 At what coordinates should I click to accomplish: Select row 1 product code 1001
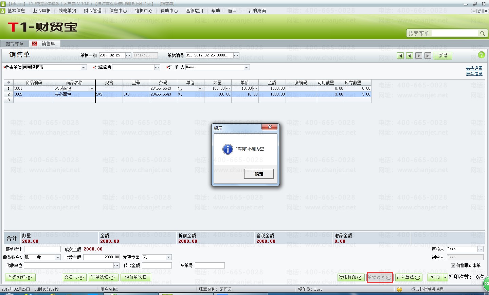34,88
